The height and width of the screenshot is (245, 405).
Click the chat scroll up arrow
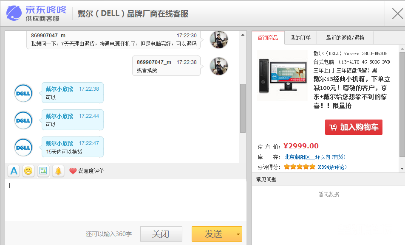tap(243, 35)
